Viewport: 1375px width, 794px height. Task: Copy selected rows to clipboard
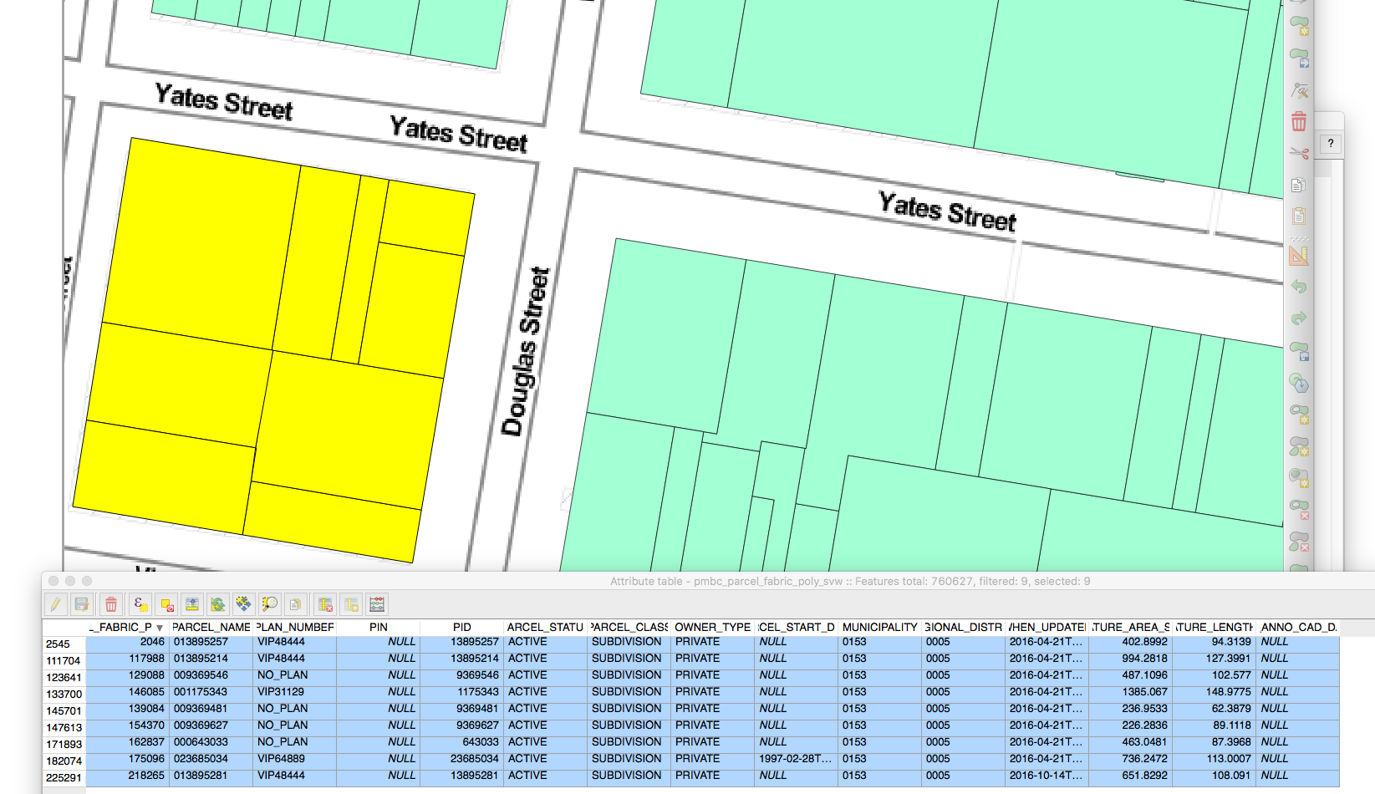tap(295, 604)
